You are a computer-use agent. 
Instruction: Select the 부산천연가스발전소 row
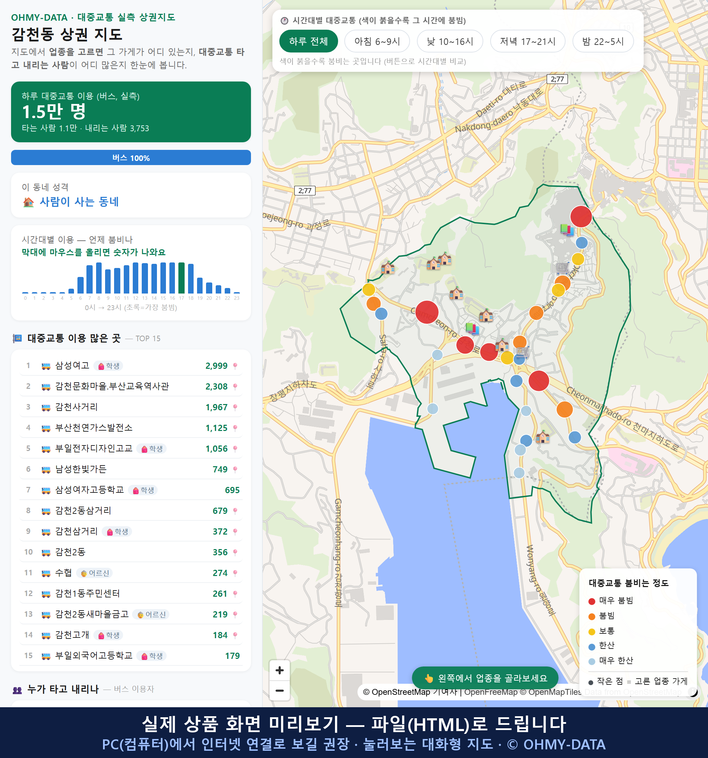point(131,428)
